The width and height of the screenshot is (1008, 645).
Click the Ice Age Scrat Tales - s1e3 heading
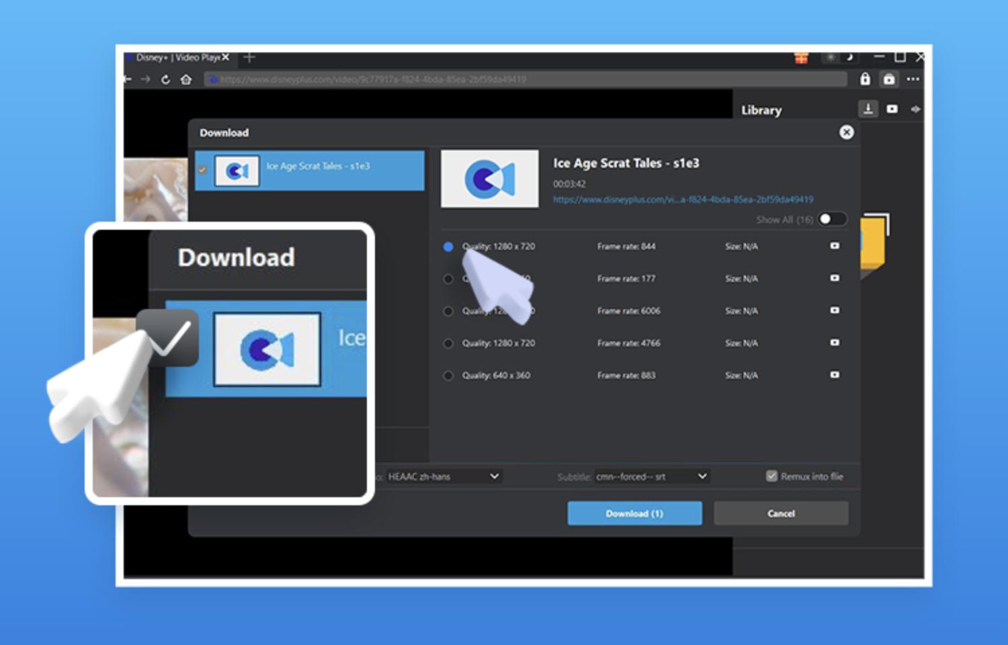626,163
